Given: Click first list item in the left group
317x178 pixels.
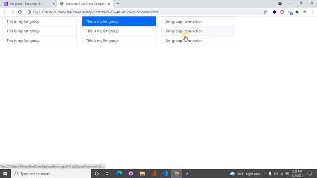Looking at the screenshot, I should click(40, 21).
